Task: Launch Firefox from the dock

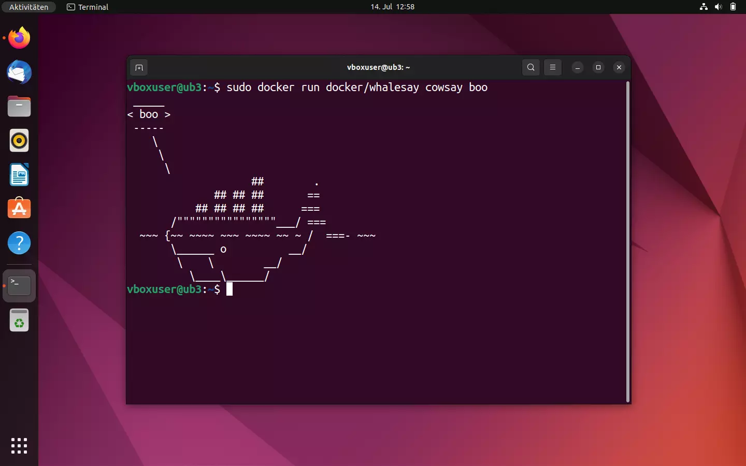Action: pos(19,38)
